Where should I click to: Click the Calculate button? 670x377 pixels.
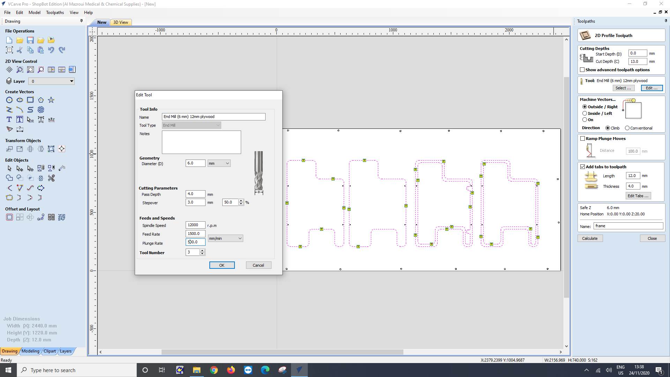click(x=589, y=238)
